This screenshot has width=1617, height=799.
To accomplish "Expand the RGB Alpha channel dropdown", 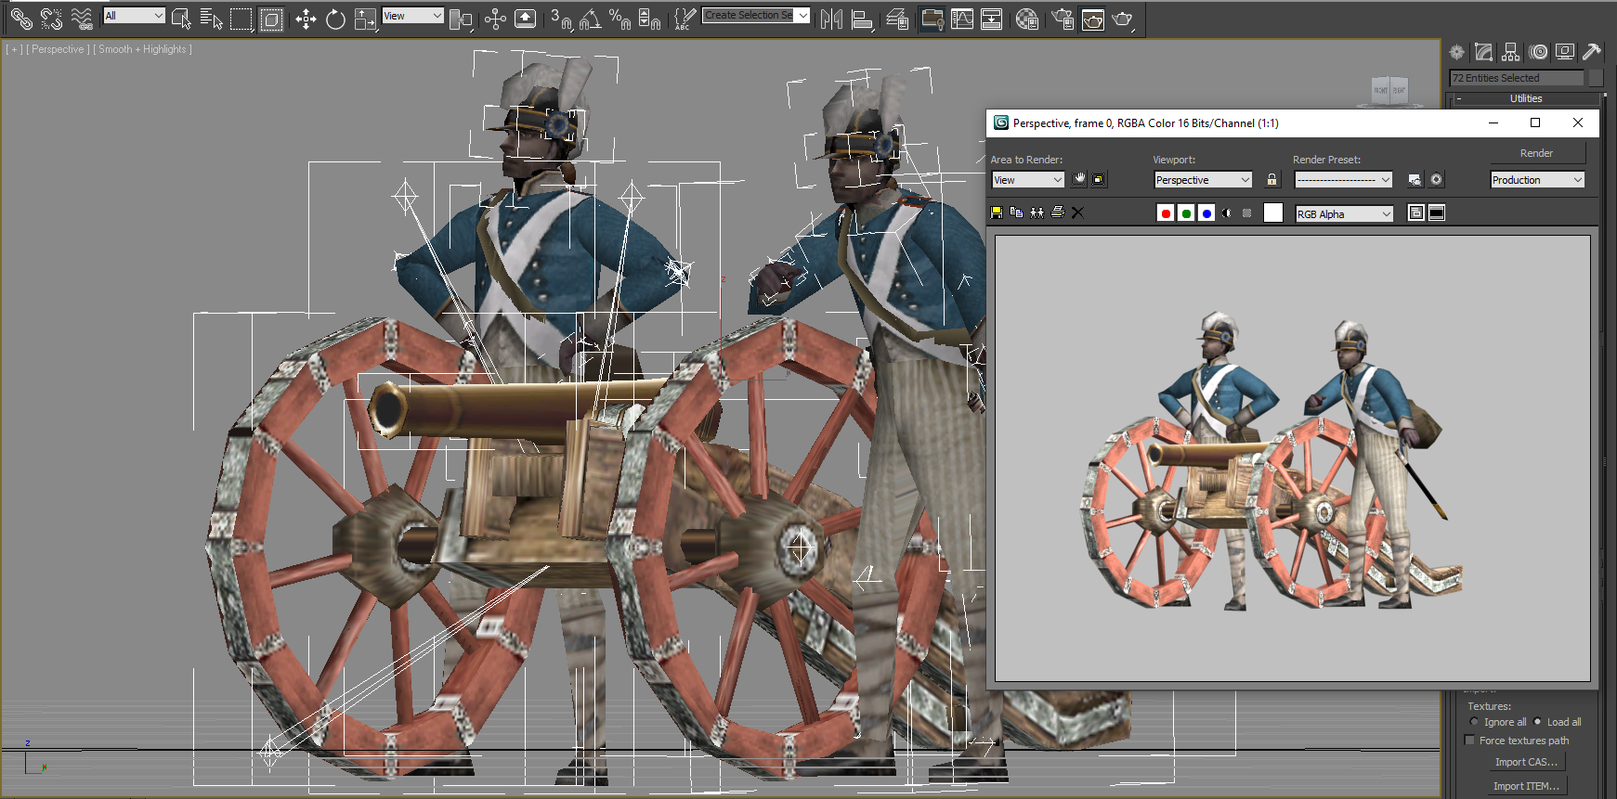I will click(x=1344, y=214).
